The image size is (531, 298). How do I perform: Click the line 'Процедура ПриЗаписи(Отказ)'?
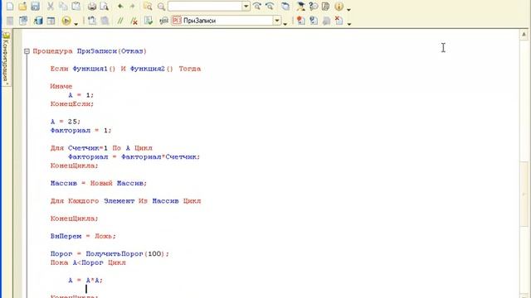(90, 51)
